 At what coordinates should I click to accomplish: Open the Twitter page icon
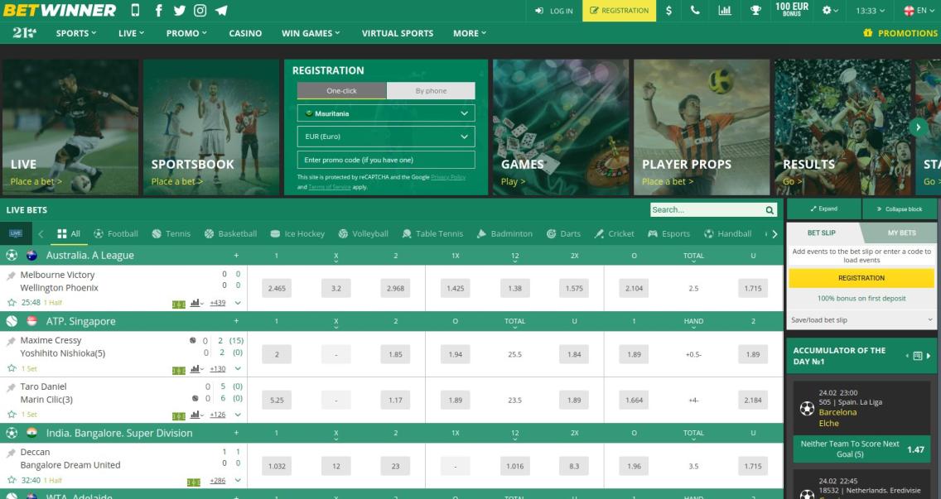point(180,10)
